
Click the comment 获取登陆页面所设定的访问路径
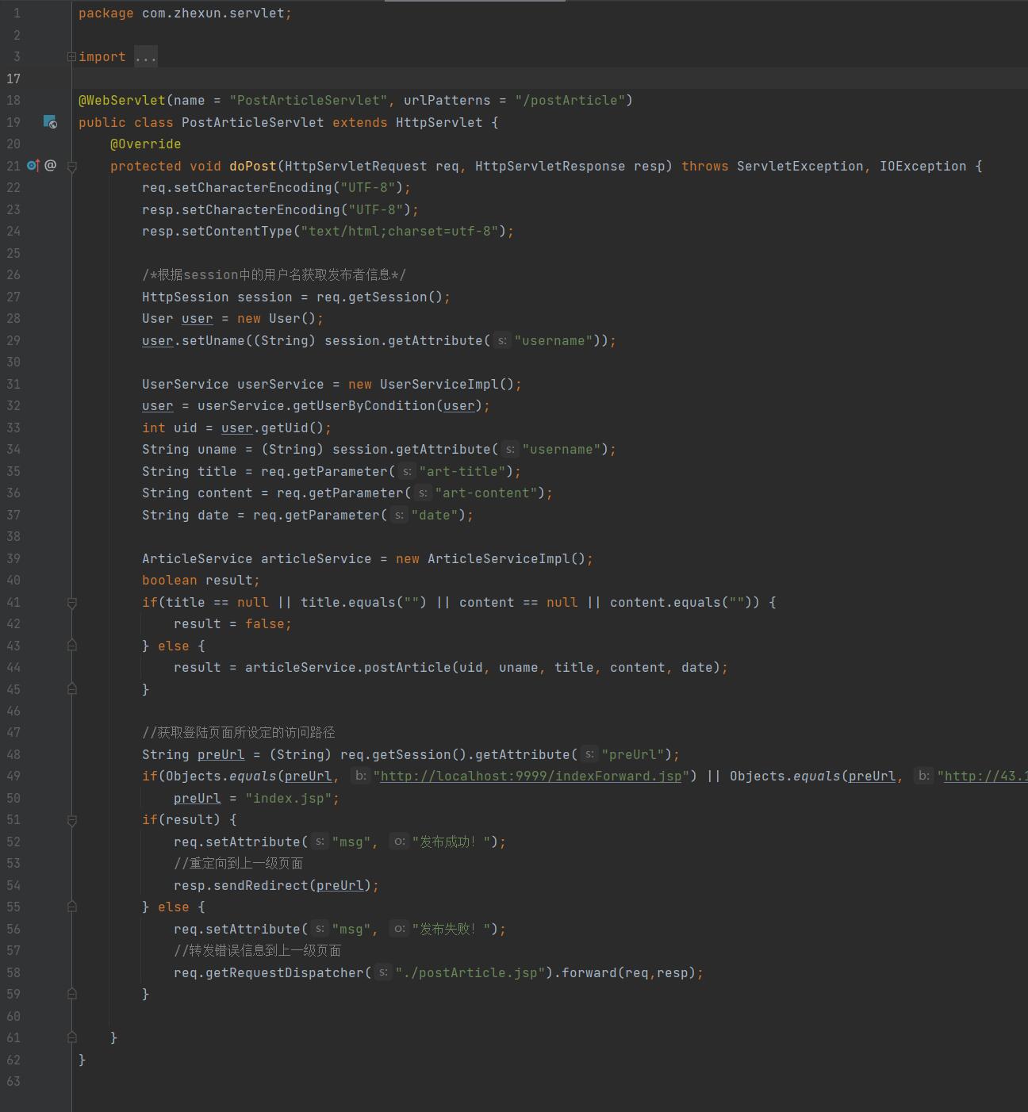click(x=239, y=733)
